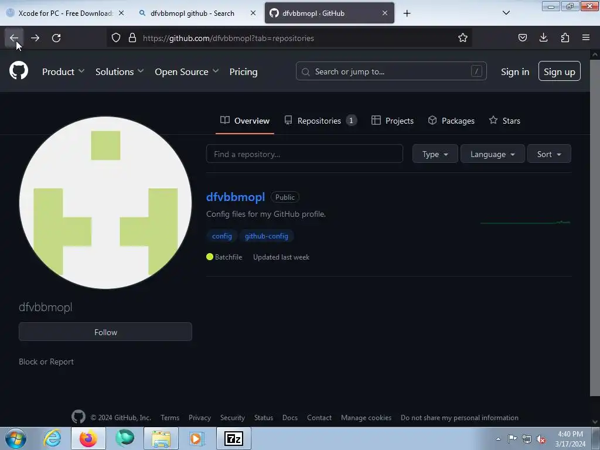600x450 pixels.
Task: Open the media player taskbar icon
Action: pos(197,438)
